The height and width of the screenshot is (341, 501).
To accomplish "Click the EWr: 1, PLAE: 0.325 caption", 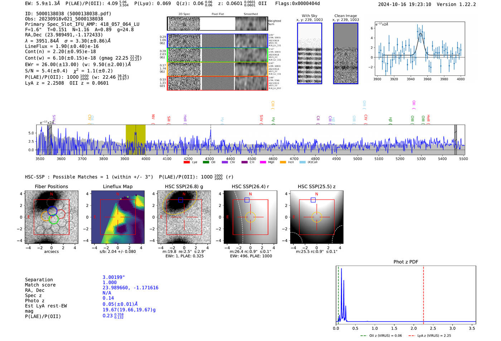I will pyautogui.click(x=185, y=256).
